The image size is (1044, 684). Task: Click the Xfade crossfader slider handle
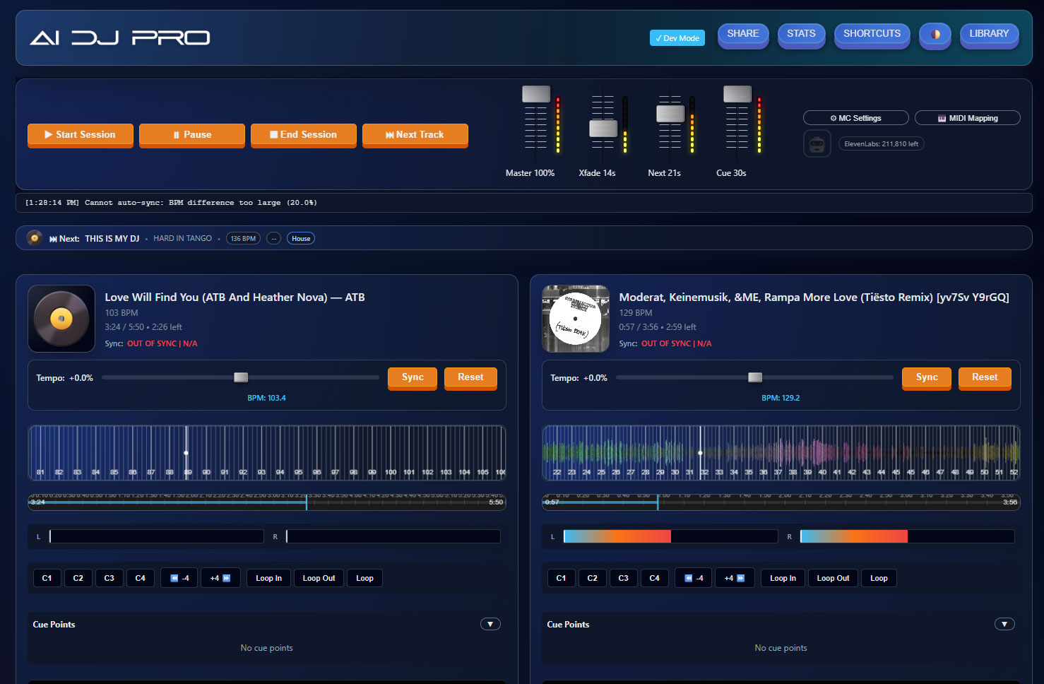click(x=603, y=129)
